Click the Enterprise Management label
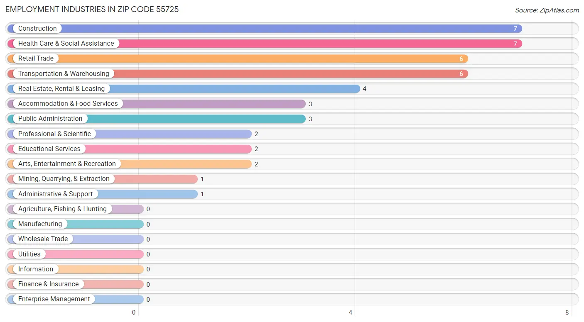 point(54,299)
